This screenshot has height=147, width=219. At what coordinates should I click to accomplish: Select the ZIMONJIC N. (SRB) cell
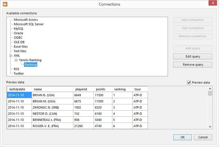52,107
